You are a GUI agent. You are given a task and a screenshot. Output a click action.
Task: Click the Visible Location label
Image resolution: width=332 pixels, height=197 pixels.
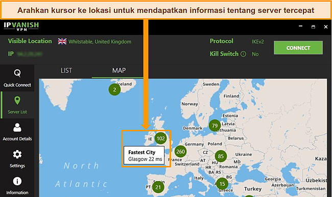pyautogui.click(x=30, y=41)
